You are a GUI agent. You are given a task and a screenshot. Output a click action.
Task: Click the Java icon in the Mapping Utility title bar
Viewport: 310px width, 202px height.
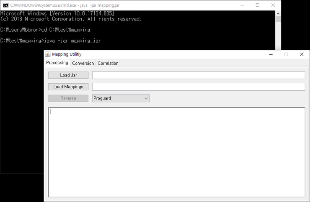click(48, 54)
